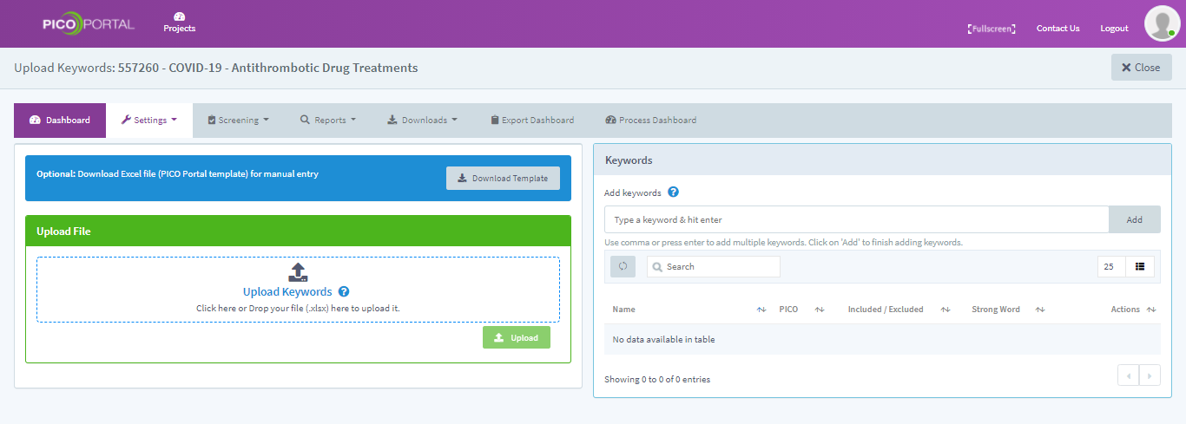The height and width of the screenshot is (424, 1186).
Task: Click 'No data available in table' row
Action: pyautogui.click(x=882, y=339)
